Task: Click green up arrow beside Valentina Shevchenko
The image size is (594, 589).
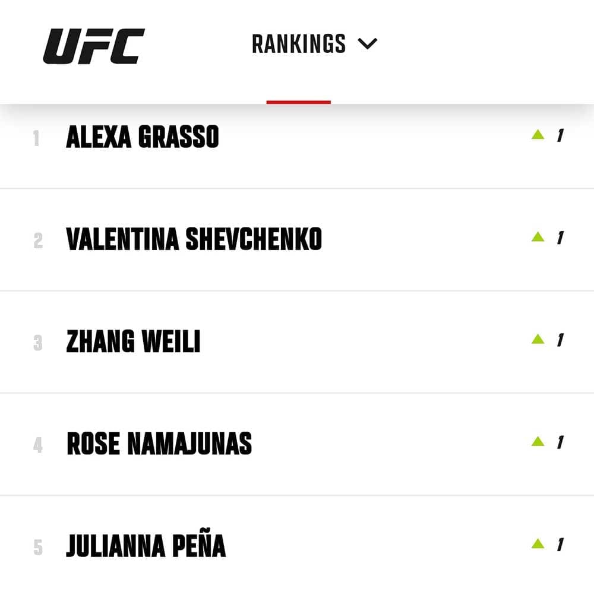Action: click(x=538, y=237)
